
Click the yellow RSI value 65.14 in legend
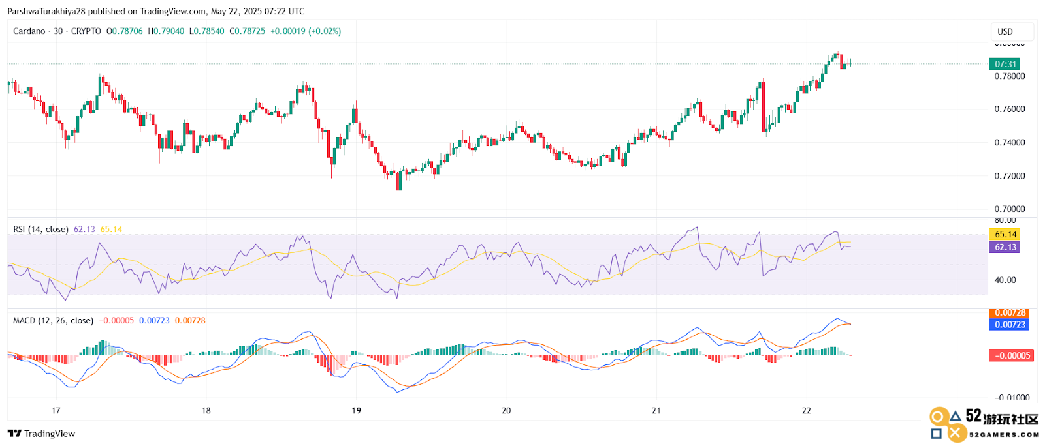(111, 230)
